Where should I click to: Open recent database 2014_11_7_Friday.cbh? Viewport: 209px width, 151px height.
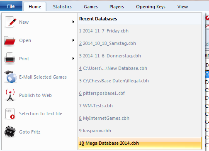coord(104,31)
